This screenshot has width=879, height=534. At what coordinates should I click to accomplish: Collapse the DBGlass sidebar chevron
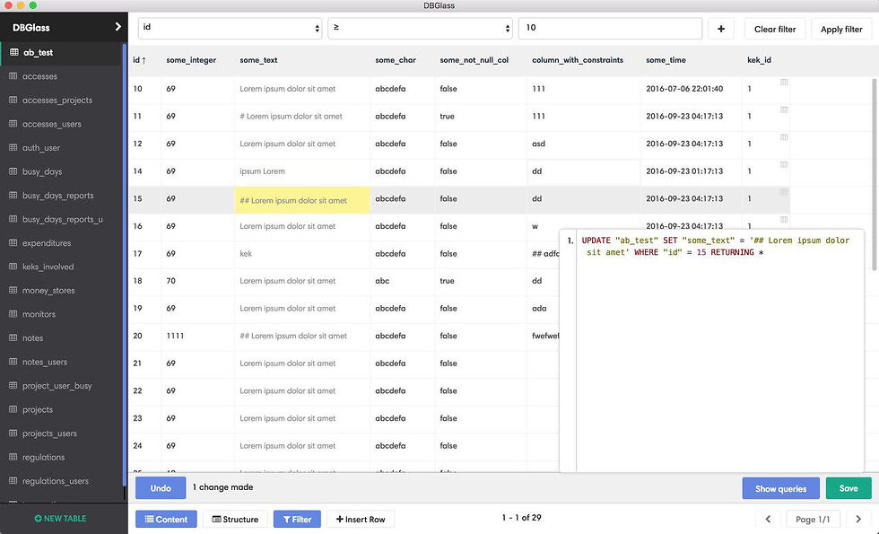[117, 26]
